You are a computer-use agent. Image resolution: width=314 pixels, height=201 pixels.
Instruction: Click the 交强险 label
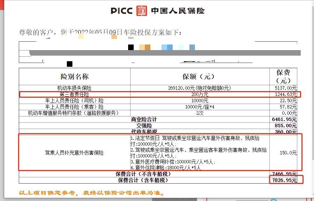[x=144, y=126]
